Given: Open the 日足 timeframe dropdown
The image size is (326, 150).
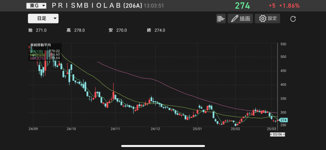Looking at the screenshot, I should point(43,19).
